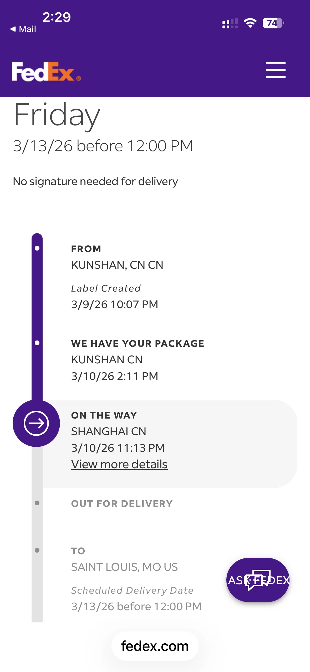Select the To destination timeline dot
The height and width of the screenshot is (672, 310).
click(37, 550)
